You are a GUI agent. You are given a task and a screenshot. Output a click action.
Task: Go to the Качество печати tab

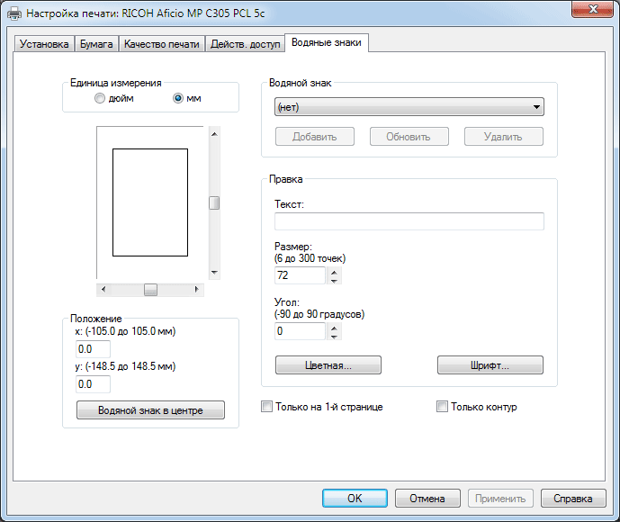pos(162,44)
